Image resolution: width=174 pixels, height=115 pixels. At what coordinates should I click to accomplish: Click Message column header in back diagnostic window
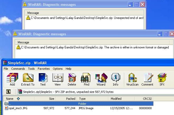click(84, 13)
